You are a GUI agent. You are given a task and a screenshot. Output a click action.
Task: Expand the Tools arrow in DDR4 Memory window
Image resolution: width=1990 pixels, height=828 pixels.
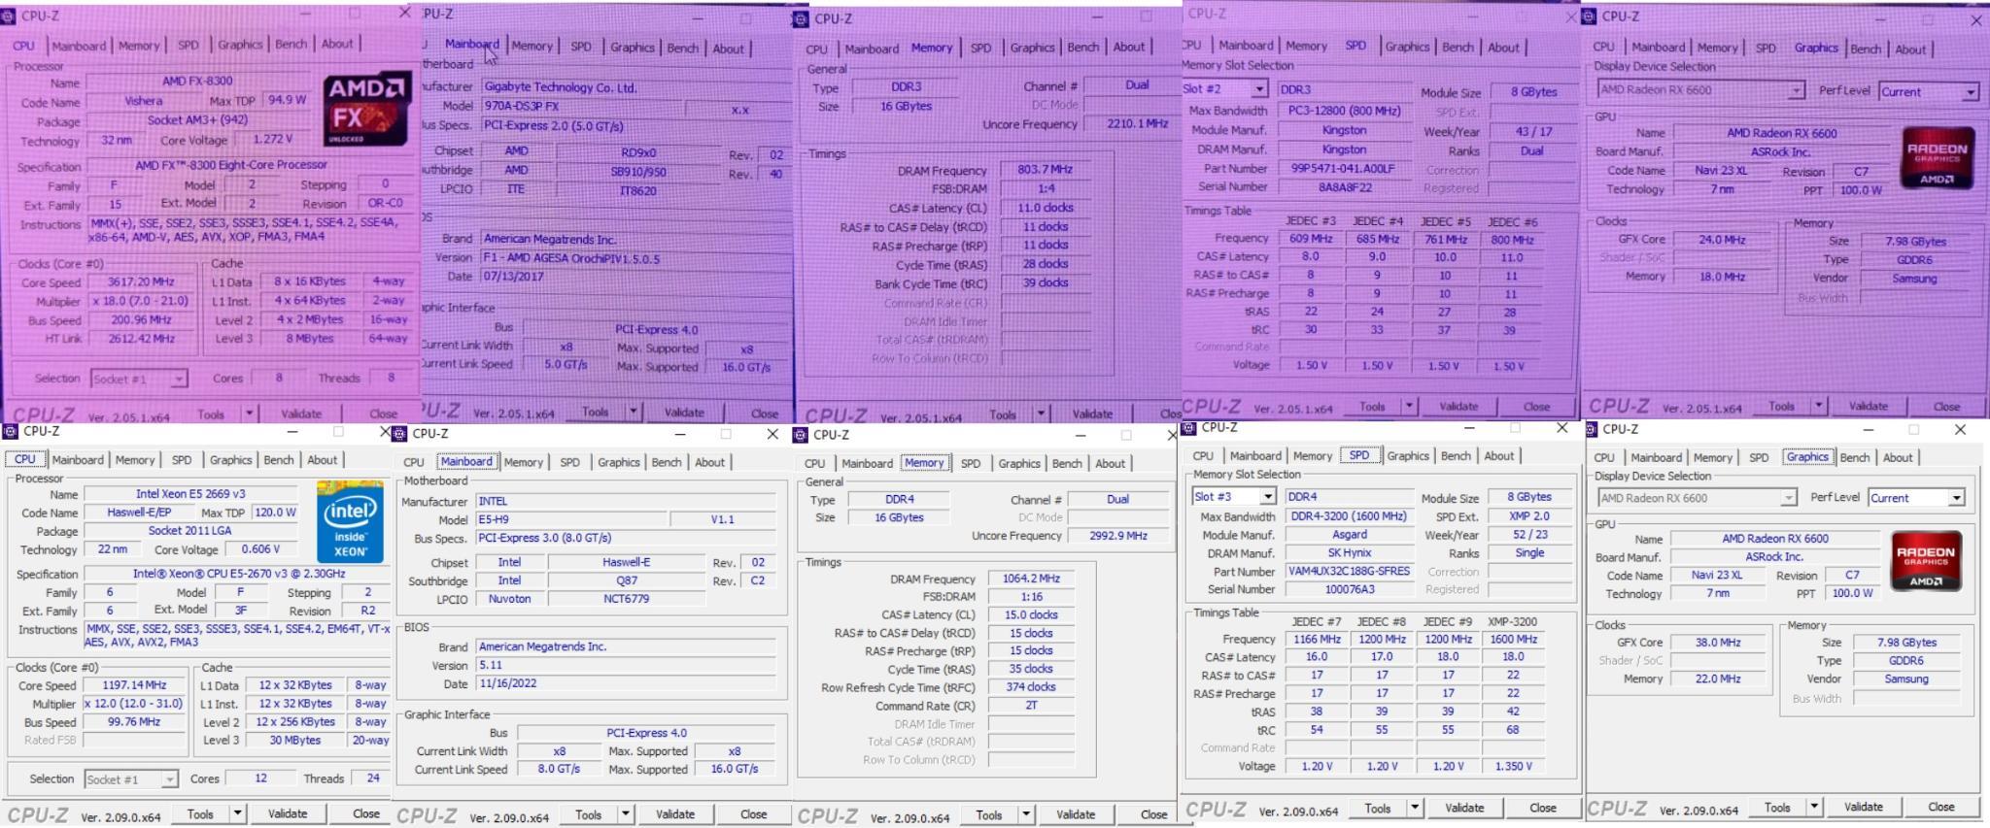coord(1025,814)
